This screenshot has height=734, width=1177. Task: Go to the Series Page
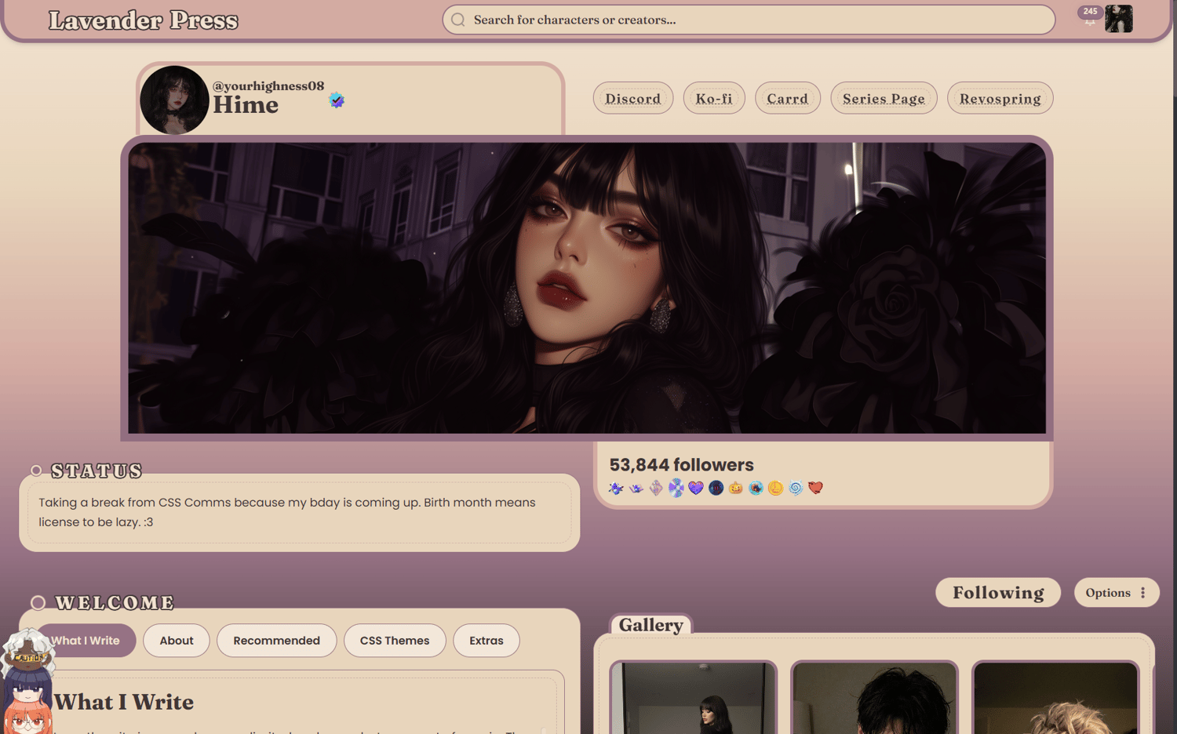884,98
